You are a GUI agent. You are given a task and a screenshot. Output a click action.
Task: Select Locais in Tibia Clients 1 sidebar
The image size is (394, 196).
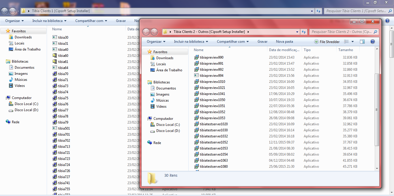click(20, 43)
